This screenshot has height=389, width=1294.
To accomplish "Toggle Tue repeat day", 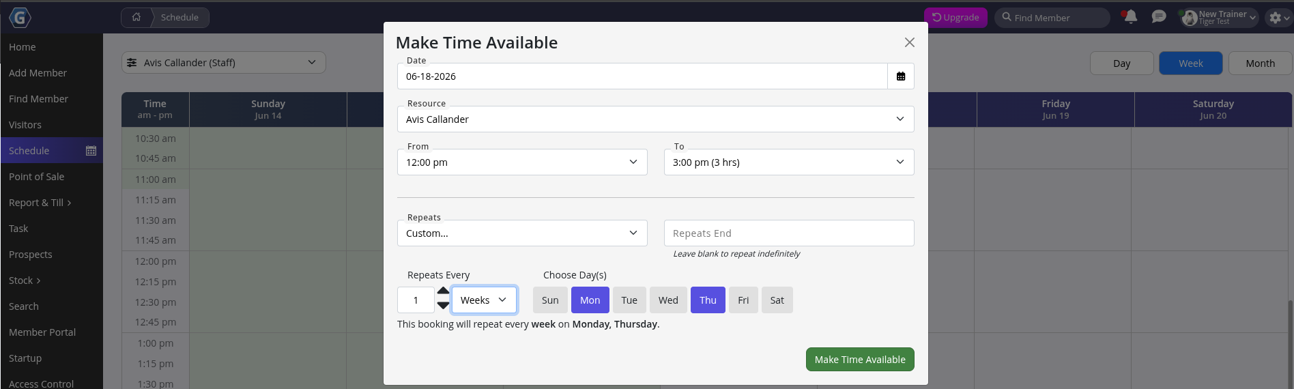I will (629, 300).
